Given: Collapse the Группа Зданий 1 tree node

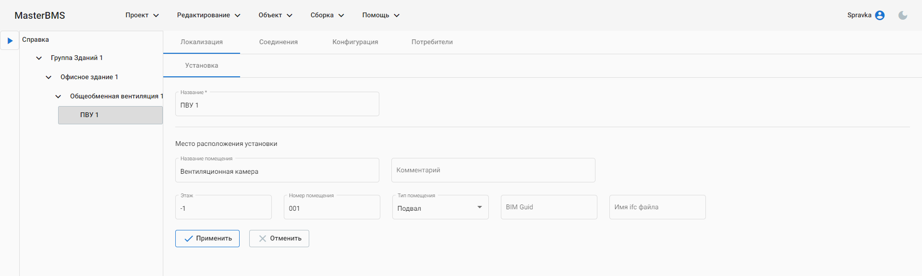Looking at the screenshot, I should [39, 58].
